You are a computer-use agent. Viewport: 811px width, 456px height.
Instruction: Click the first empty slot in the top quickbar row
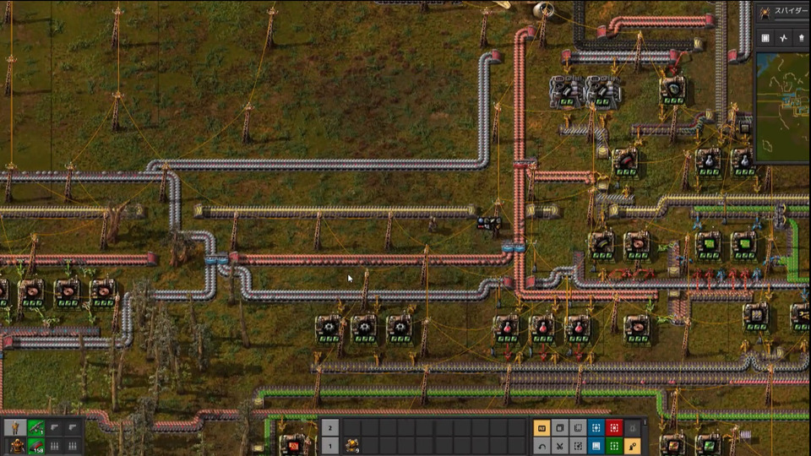coord(352,428)
